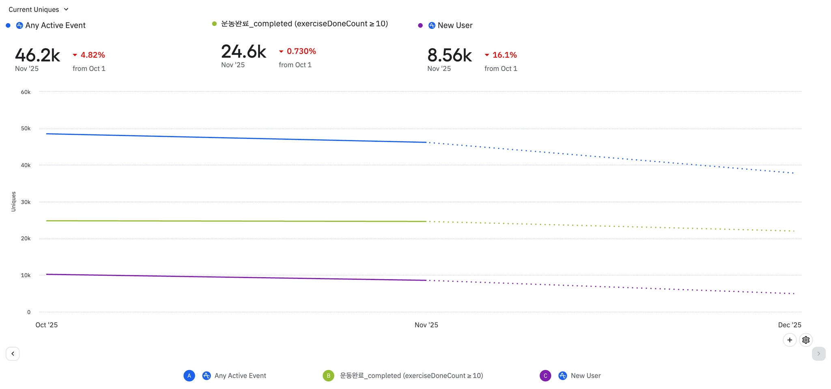The image size is (831, 389).
Task: Toggle New User series in bottom legend
Action: [586, 376]
